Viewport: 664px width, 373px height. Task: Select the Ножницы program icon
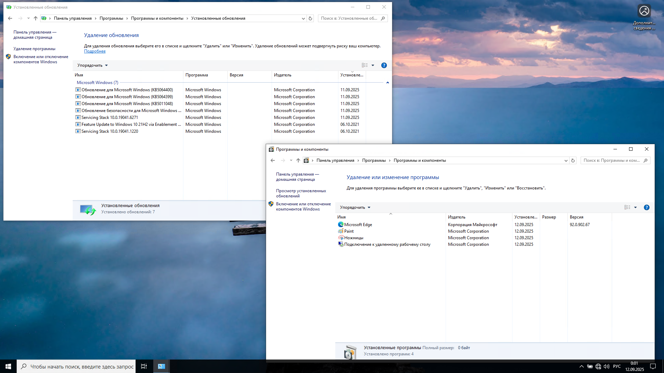click(x=341, y=237)
